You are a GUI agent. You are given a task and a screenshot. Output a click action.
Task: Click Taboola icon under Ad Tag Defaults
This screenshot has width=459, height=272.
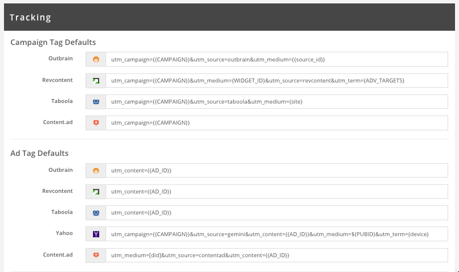96,213
